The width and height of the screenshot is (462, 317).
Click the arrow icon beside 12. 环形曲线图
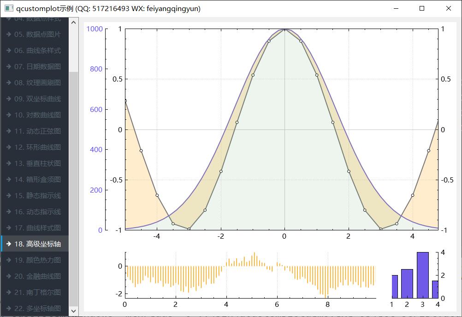tap(8, 147)
